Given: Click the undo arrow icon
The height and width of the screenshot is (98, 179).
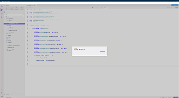Looking at the screenshot, I should pos(95,8).
